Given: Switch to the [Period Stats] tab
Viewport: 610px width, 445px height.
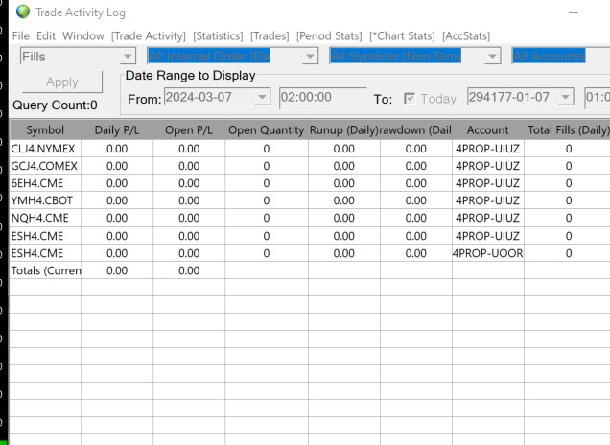Looking at the screenshot, I should (329, 35).
